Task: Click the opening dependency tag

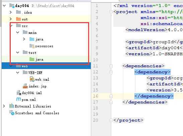Action: pos(152,72)
